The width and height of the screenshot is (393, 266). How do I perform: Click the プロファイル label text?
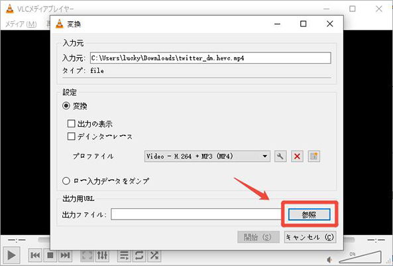93,157
